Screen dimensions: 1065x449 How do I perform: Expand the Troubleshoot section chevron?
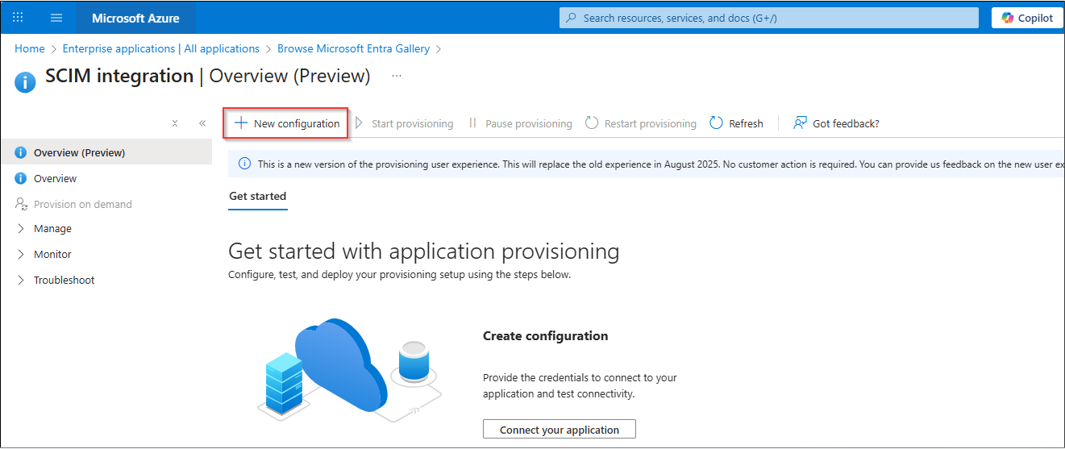21,280
